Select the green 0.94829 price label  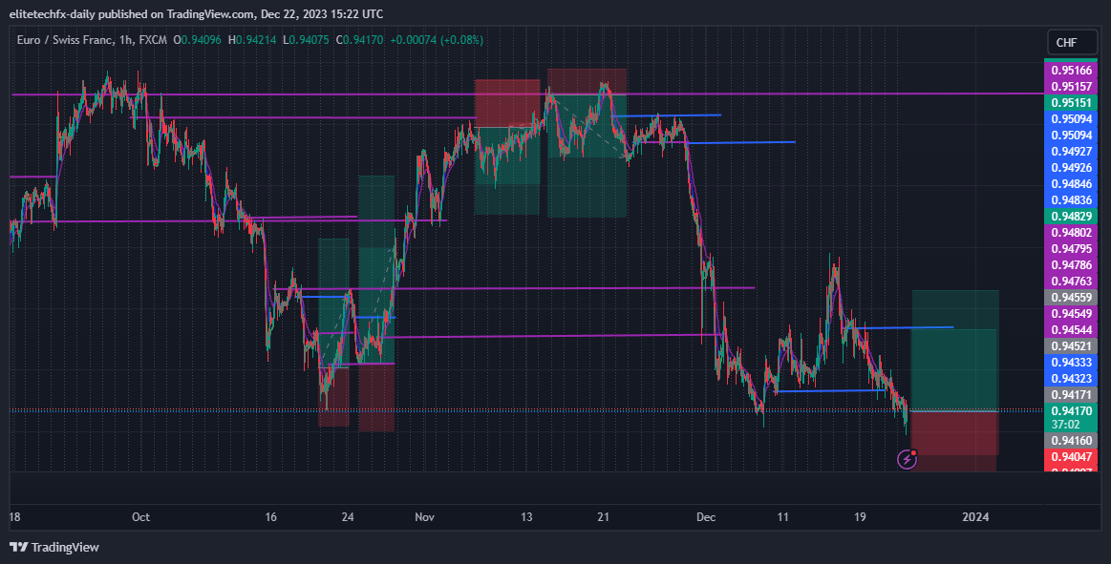[1071, 217]
